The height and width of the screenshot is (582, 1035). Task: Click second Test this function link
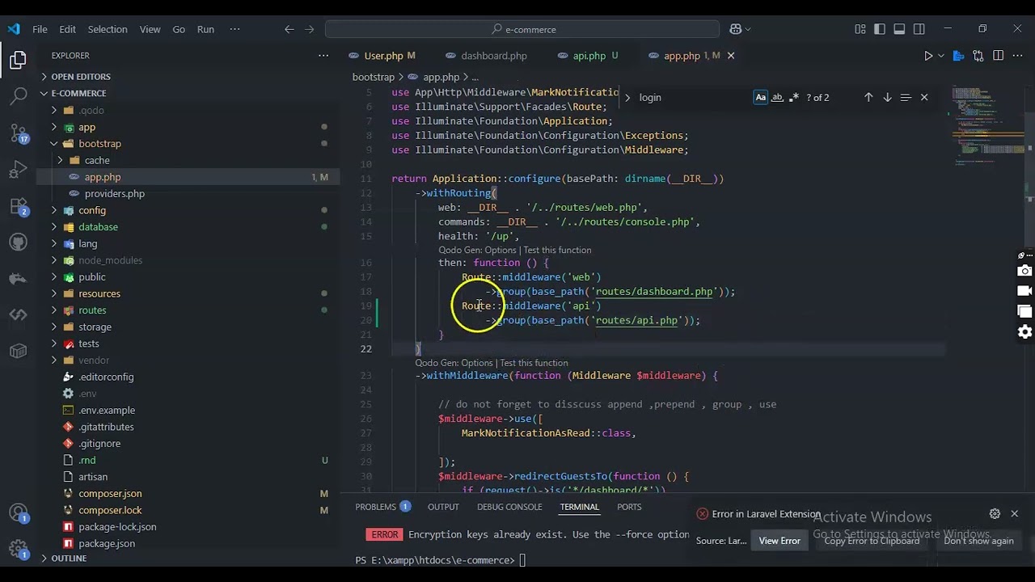click(534, 363)
